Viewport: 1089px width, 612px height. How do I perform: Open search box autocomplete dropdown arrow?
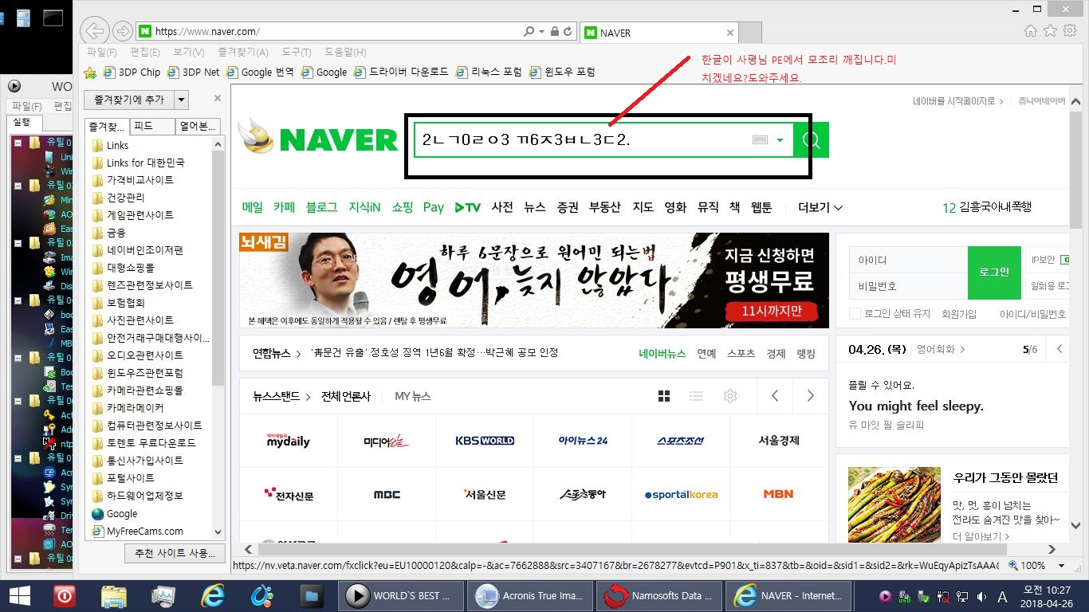click(780, 140)
